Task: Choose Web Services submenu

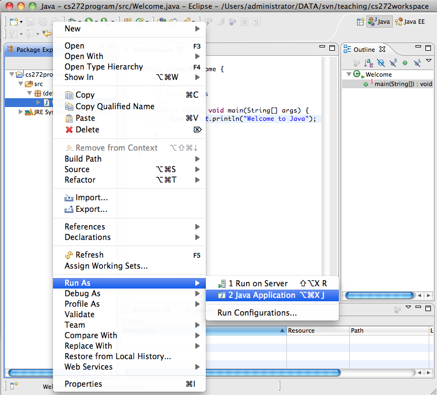Action: tap(129, 367)
